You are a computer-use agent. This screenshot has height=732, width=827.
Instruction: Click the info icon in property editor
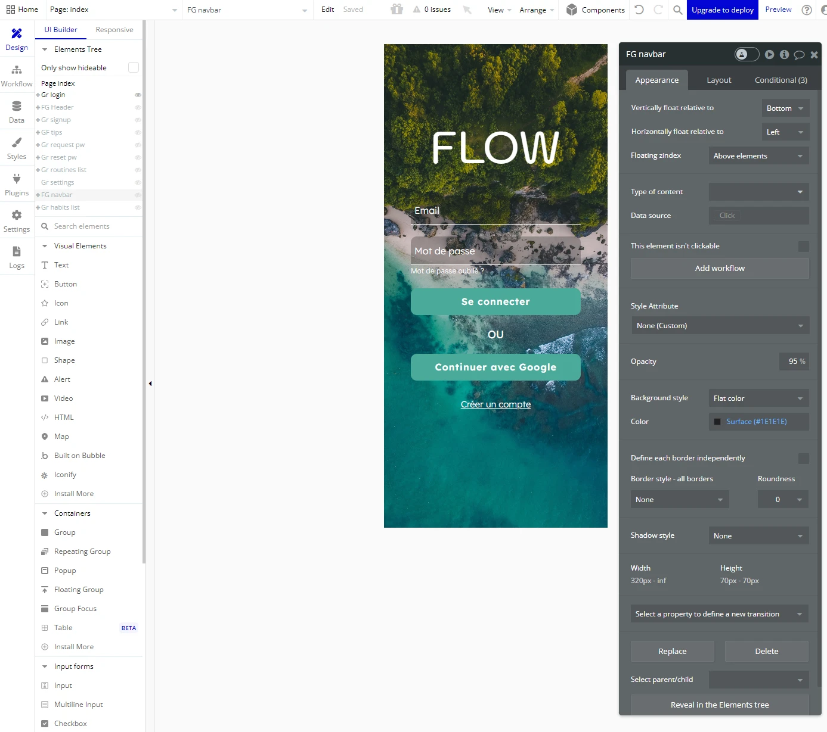pos(784,54)
